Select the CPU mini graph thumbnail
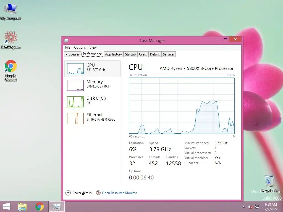The width and height of the screenshot is (283, 212). [x=75, y=69]
